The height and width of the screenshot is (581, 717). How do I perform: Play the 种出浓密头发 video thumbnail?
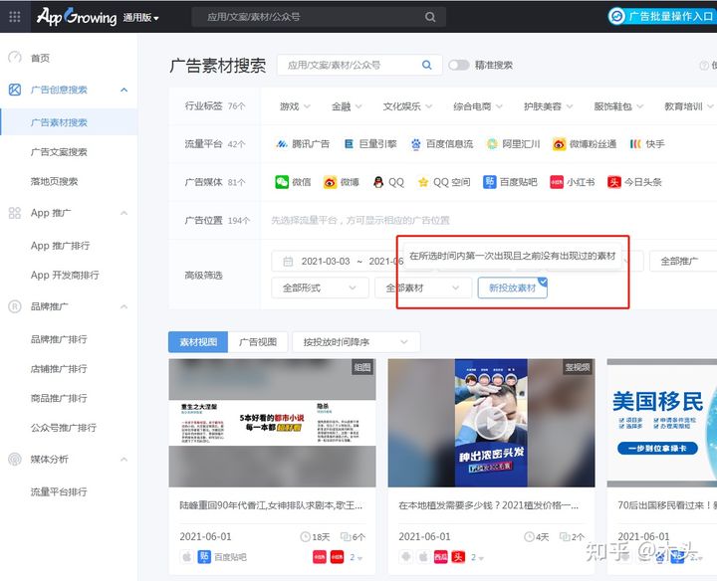tap(491, 423)
